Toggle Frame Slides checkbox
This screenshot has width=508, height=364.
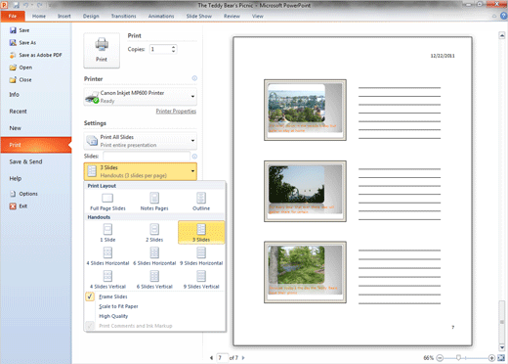point(90,296)
